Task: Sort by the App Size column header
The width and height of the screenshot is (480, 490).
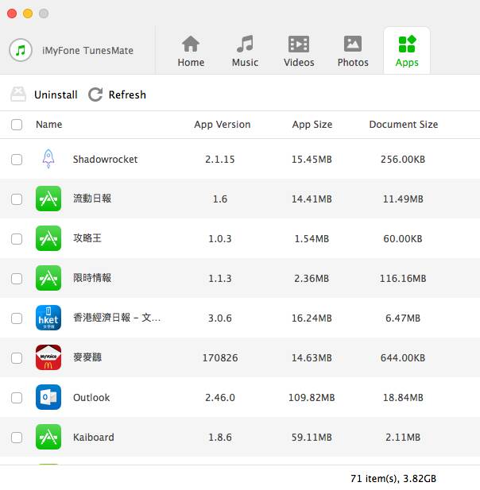Action: coord(312,125)
